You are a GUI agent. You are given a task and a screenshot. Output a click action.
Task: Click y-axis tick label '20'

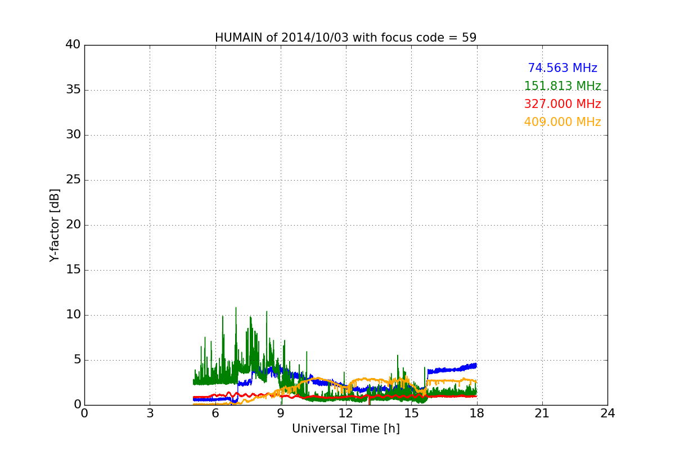[x=73, y=225]
